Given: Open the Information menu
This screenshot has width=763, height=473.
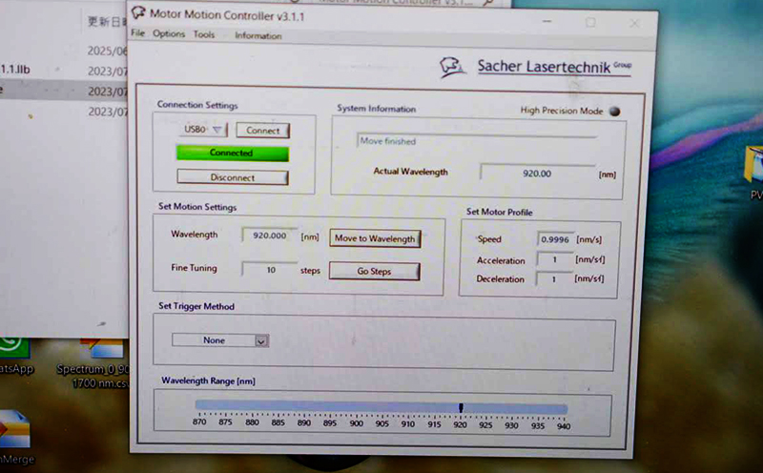Looking at the screenshot, I should click(x=258, y=35).
